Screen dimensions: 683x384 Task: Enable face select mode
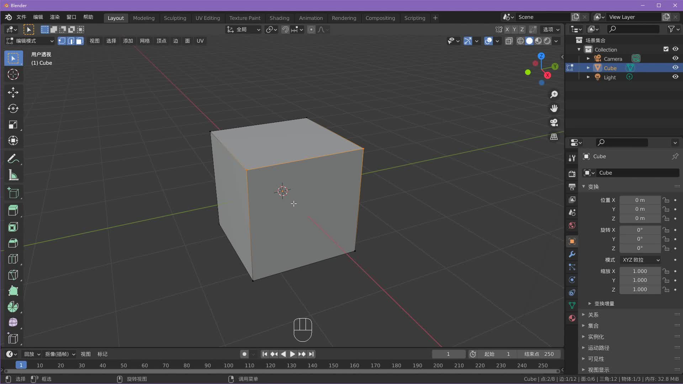(79, 41)
